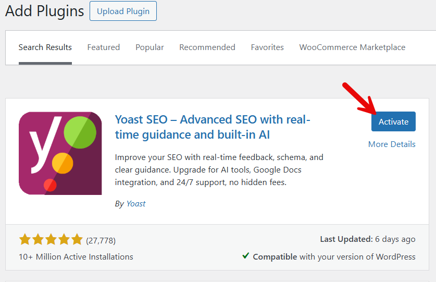Click the Add Plugins page heading
436x282 pixels.
[x=44, y=11]
